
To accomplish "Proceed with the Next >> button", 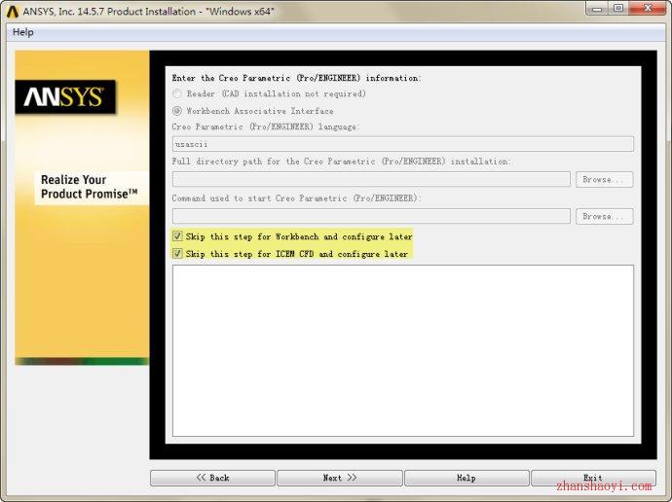I will (x=340, y=478).
